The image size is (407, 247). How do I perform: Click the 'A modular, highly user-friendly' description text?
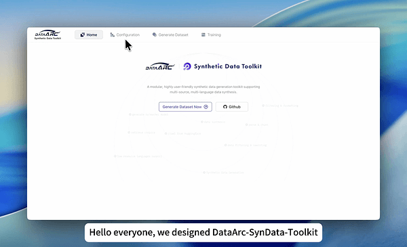point(203,89)
